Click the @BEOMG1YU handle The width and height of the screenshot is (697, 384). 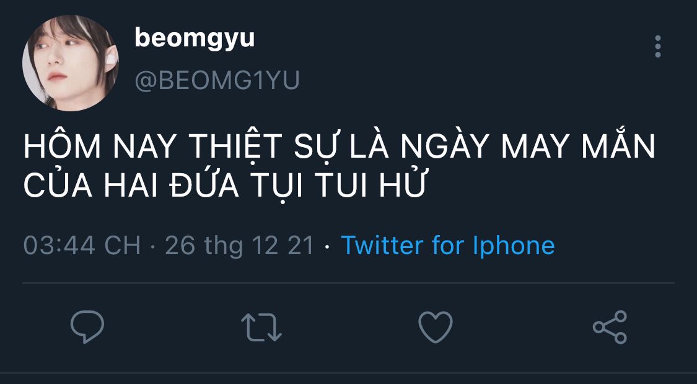point(217,80)
